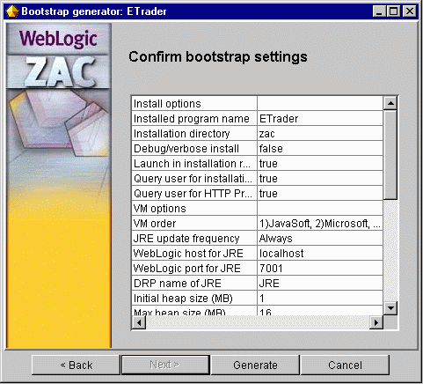Click the 'false' value cell

tap(320, 148)
